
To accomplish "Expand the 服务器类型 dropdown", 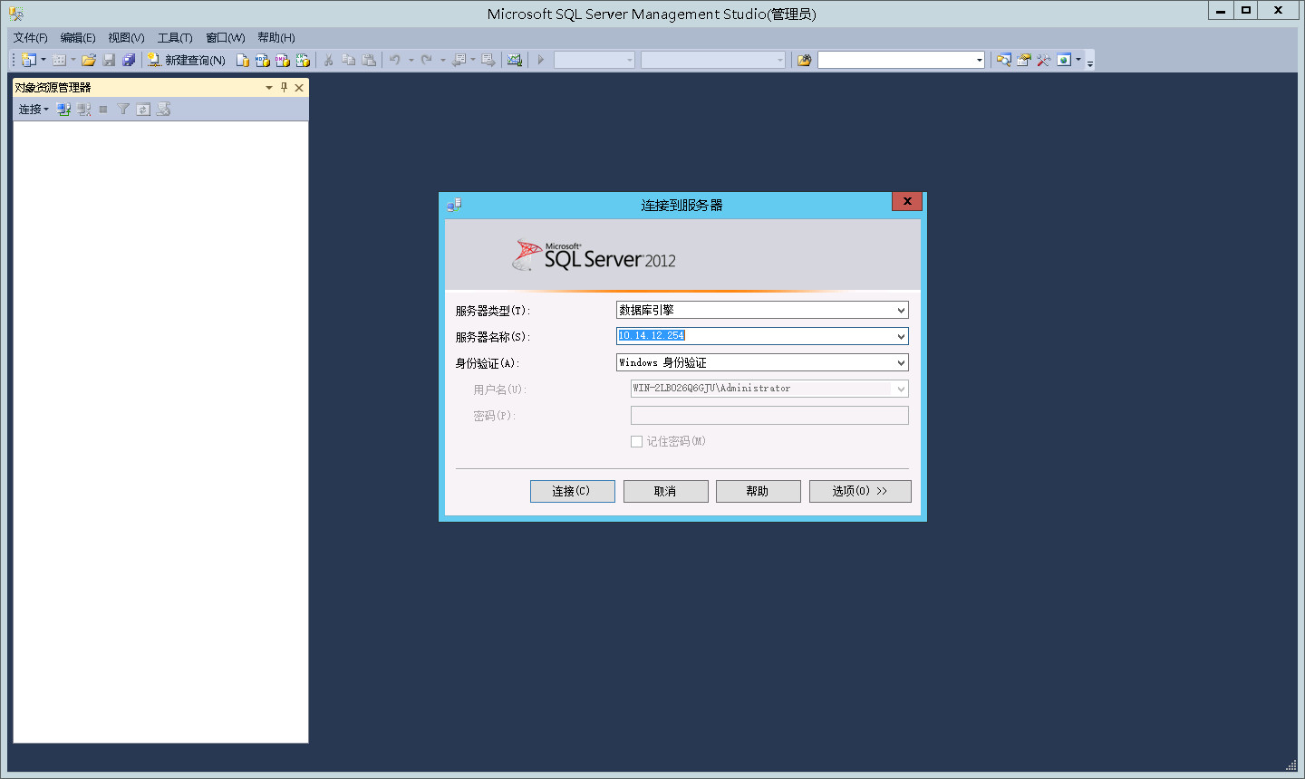I will [x=901, y=310].
